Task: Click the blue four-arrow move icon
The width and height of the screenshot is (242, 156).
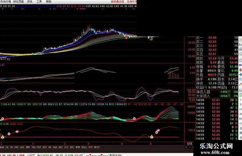Action: 240,75
